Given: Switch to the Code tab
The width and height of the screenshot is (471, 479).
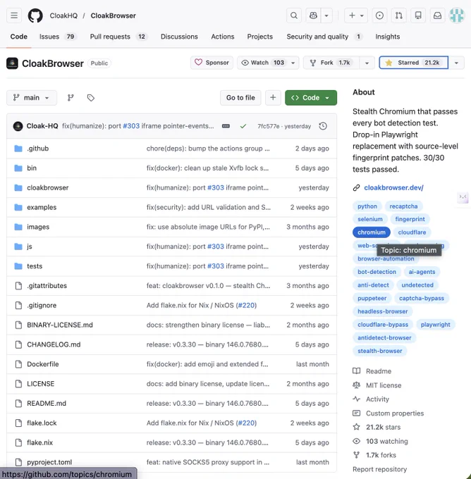Looking at the screenshot, I should (18, 37).
